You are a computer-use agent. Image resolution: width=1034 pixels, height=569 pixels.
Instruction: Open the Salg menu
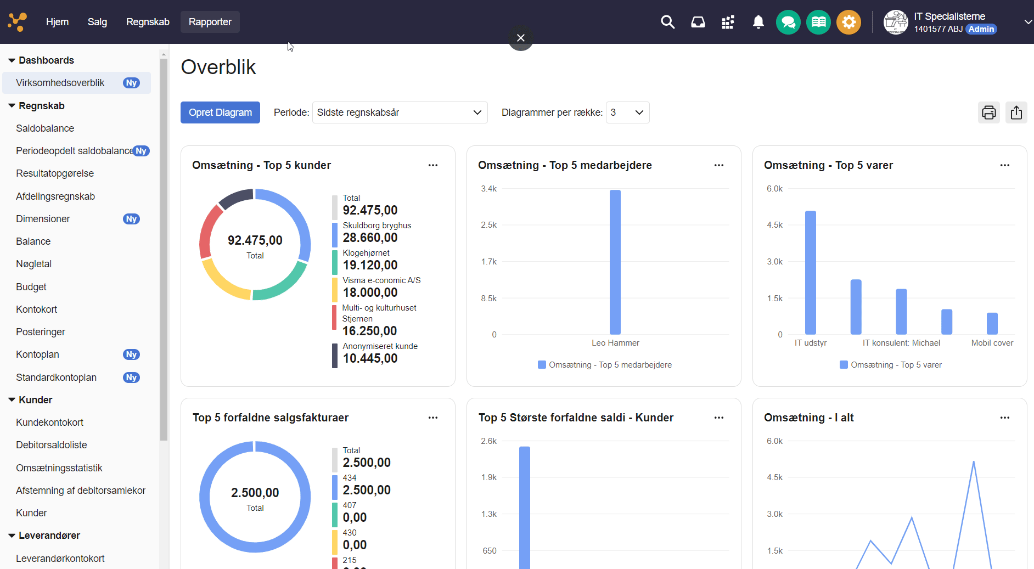point(97,22)
